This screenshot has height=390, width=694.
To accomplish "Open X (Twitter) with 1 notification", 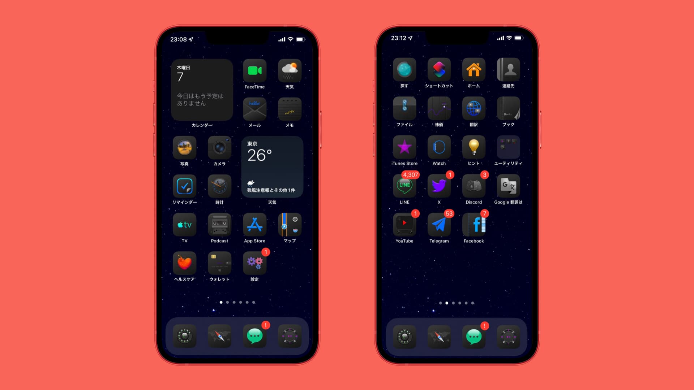I will coord(439,186).
